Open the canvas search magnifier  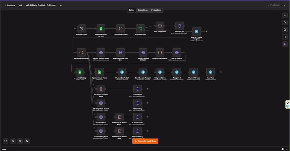[x=285, y=23]
